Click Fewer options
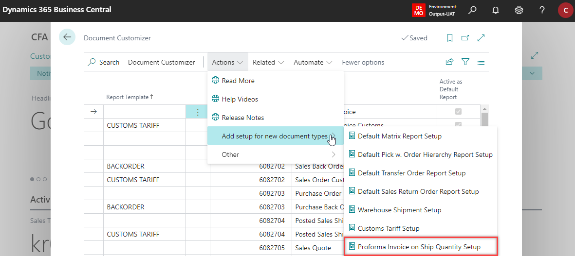Image resolution: width=575 pixels, height=256 pixels. point(363,62)
